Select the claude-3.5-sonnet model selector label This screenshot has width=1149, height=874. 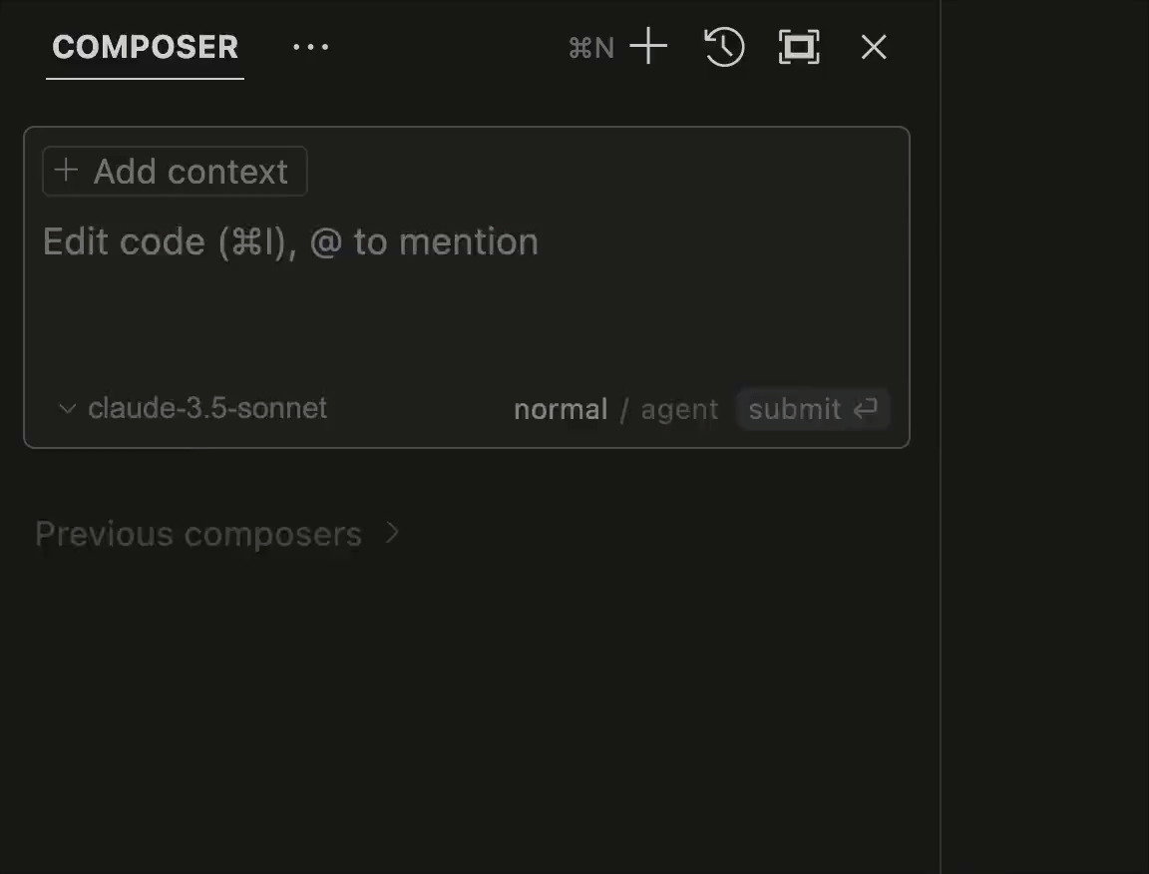coord(207,408)
